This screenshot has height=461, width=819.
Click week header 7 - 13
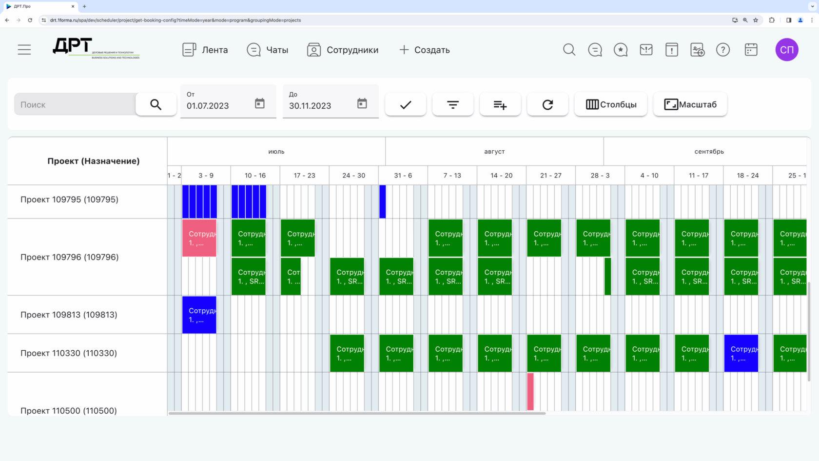click(x=452, y=176)
